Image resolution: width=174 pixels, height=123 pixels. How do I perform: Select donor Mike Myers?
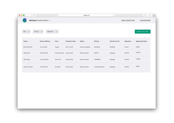pos(27,53)
